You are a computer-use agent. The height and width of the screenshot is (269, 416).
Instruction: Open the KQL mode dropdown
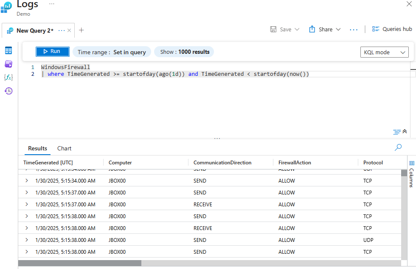click(x=385, y=52)
